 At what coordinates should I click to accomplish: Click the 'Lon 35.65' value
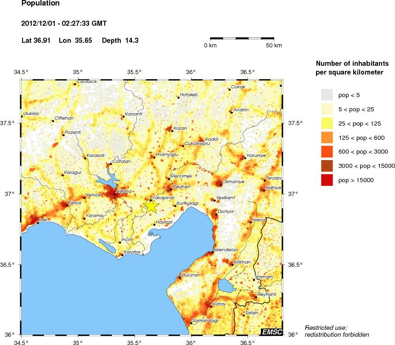pos(75,40)
